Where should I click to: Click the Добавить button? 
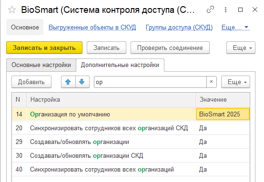point(31,82)
